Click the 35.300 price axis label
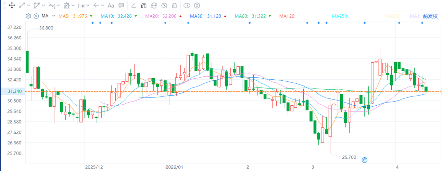 click(x=14, y=48)
